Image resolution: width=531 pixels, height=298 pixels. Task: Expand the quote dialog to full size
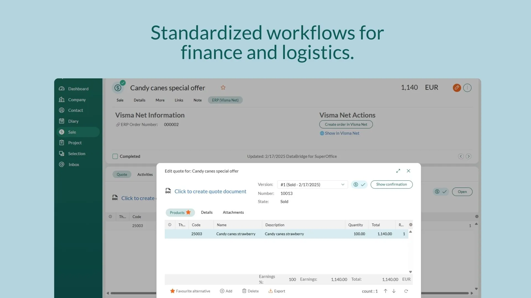(x=398, y=171)
